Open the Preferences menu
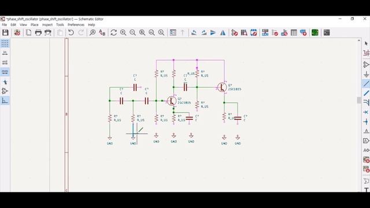 point(76,24)
